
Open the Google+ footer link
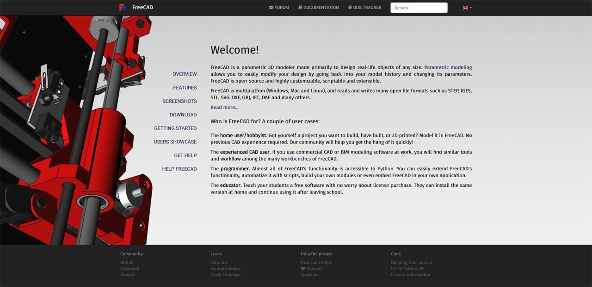(128, 275)
